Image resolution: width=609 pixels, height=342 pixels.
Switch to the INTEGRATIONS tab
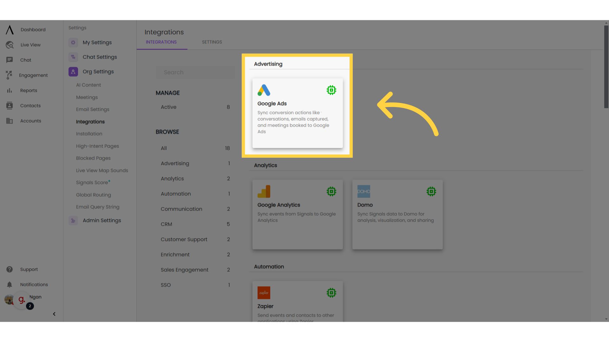pyautogui.click(x=161, y=42)
